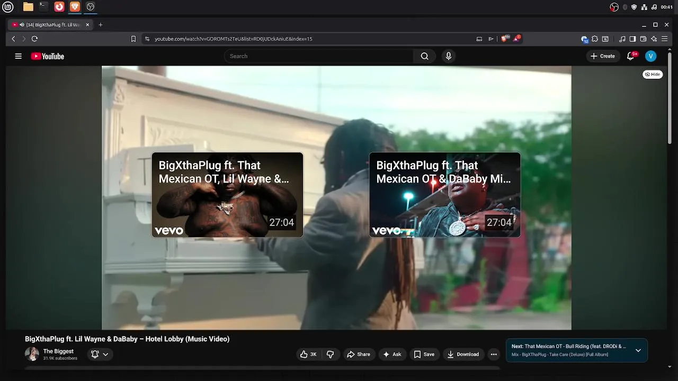Open the account avatar labeled V
This screenshot has width=678, height=381.
pyautogui.click(x=651, y=56)
